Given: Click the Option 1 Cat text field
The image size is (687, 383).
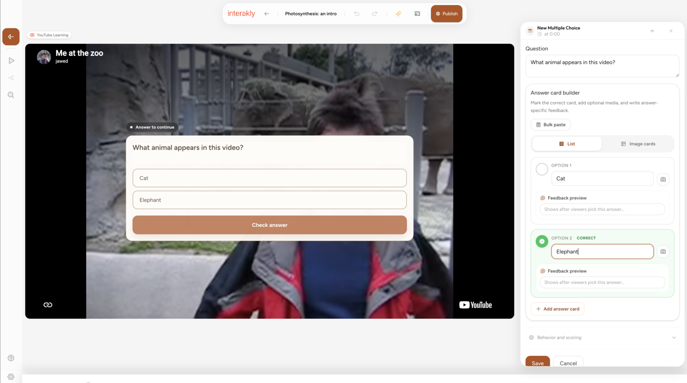Looking at the screenshot, I should (602, 179).
